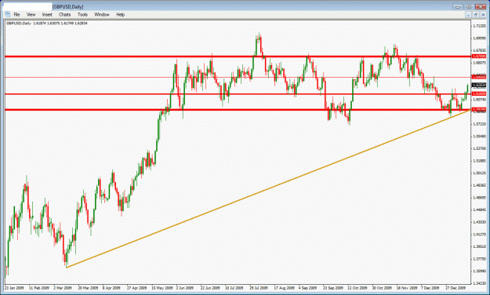Click the 1.43030 price axis value
The height and width of the screenshot is (295, 490).
[x=479, y=222]
